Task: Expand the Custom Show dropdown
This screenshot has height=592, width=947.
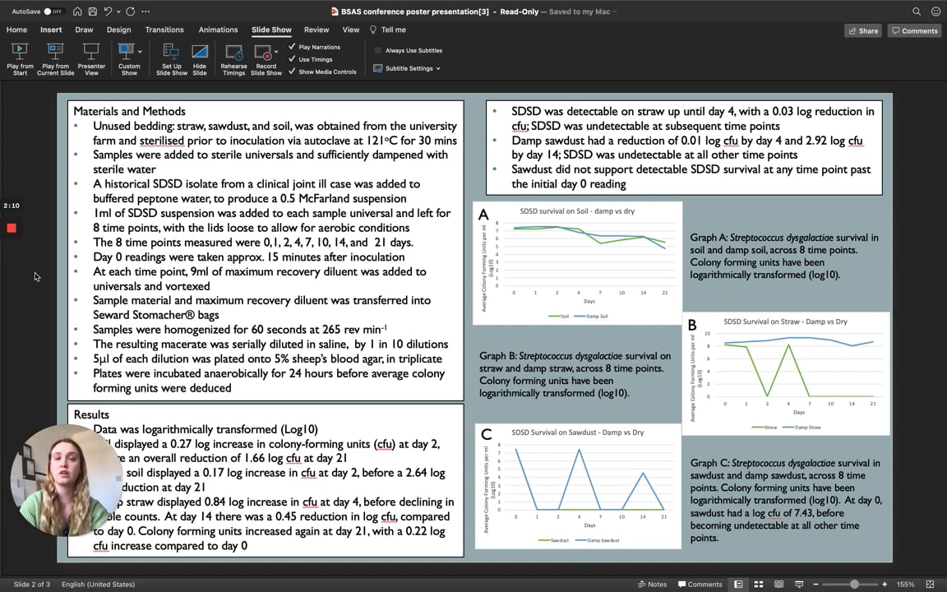Action: click(x=140, y=52)
